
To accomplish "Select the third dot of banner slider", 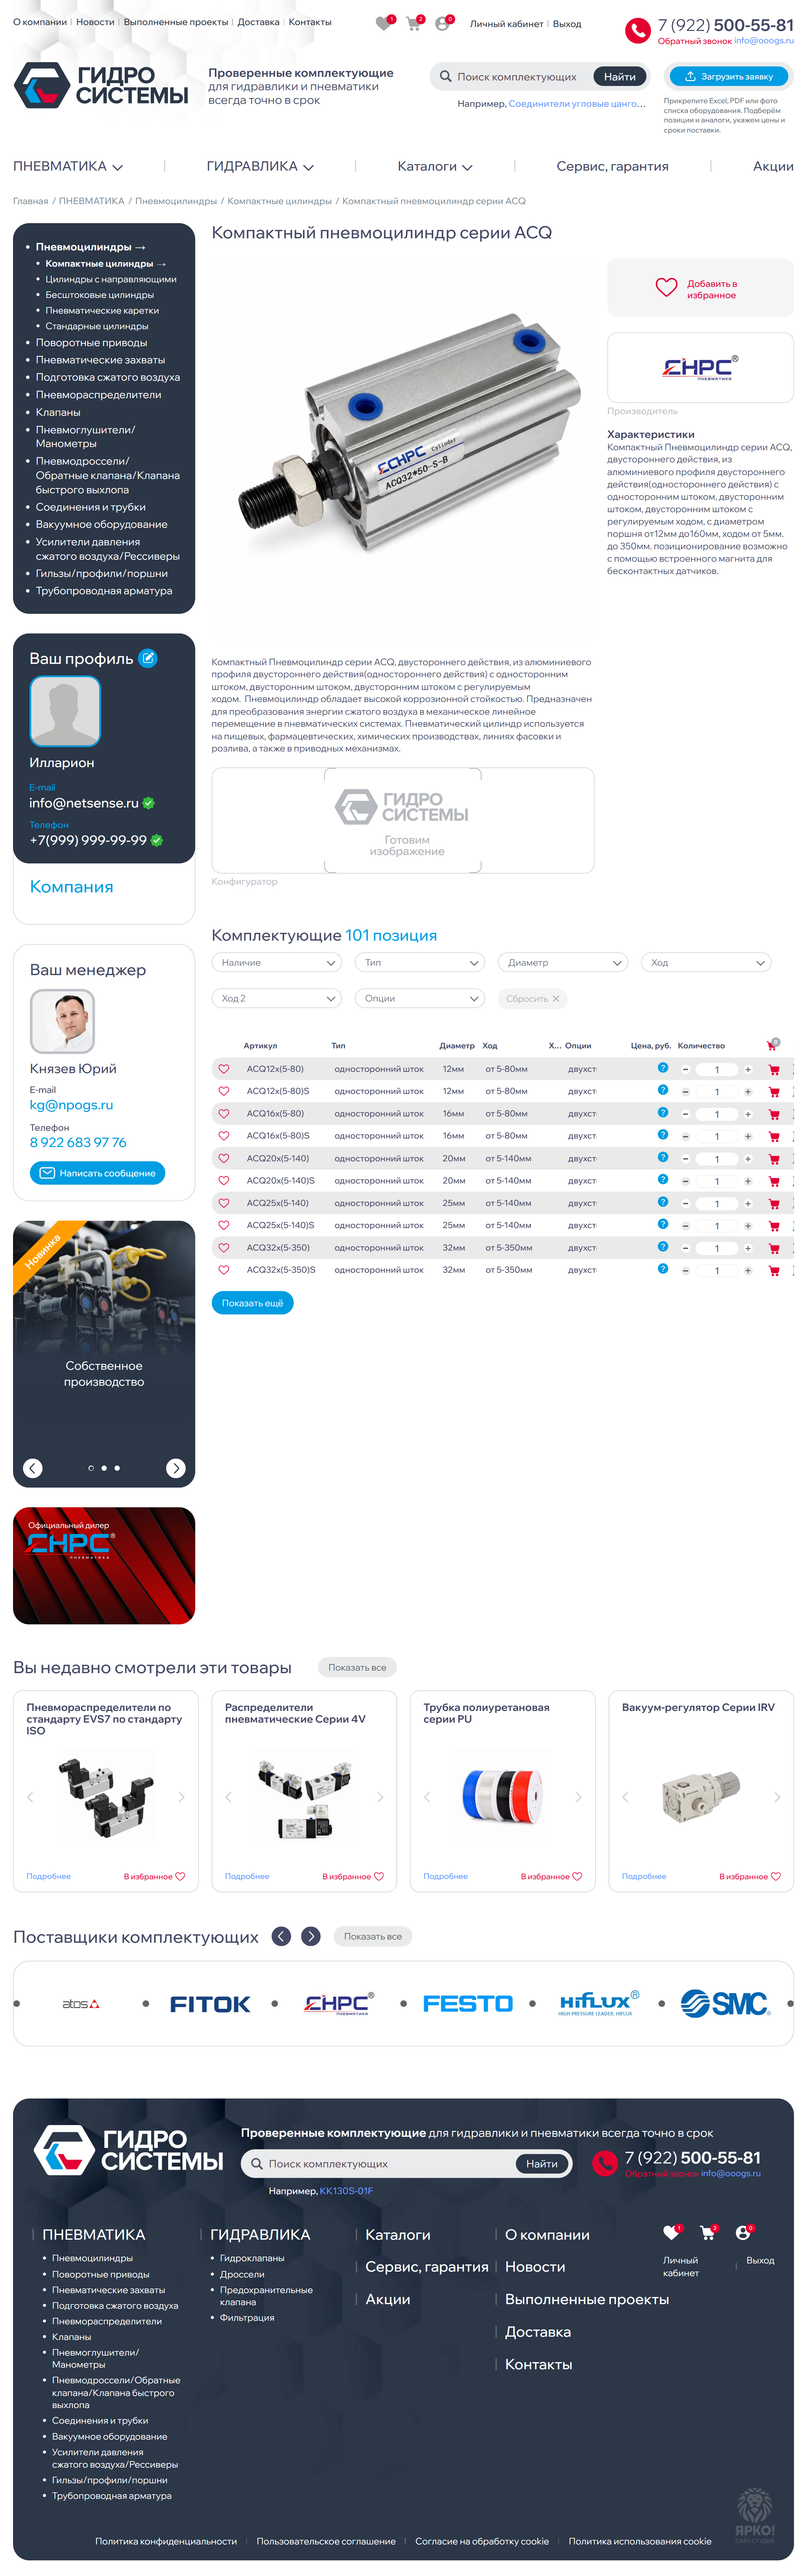I will coord(117,1468).
